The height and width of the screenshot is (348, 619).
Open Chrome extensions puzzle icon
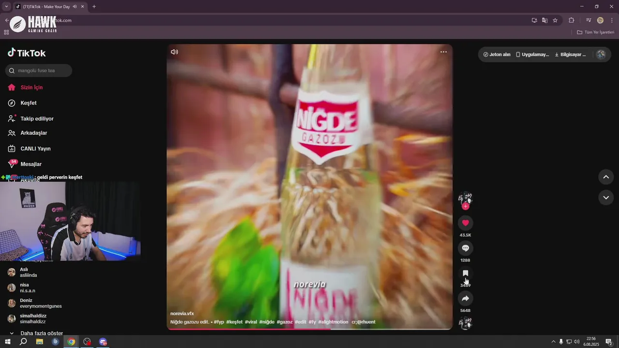coord(571,20)
